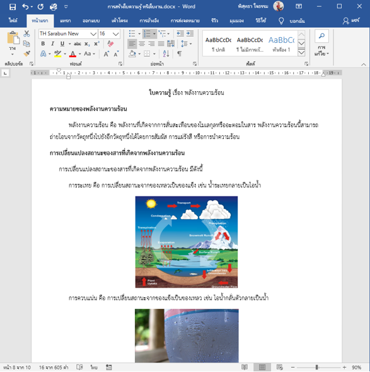Click the water cycle diagram image
Image resolution: width=370 pixels, height=372 pixels.
coord(187,242)
